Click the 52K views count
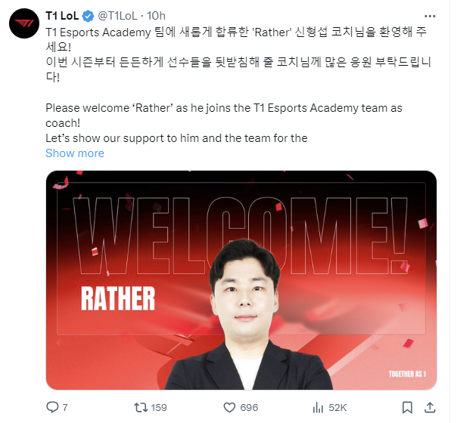 coord(337,408)
